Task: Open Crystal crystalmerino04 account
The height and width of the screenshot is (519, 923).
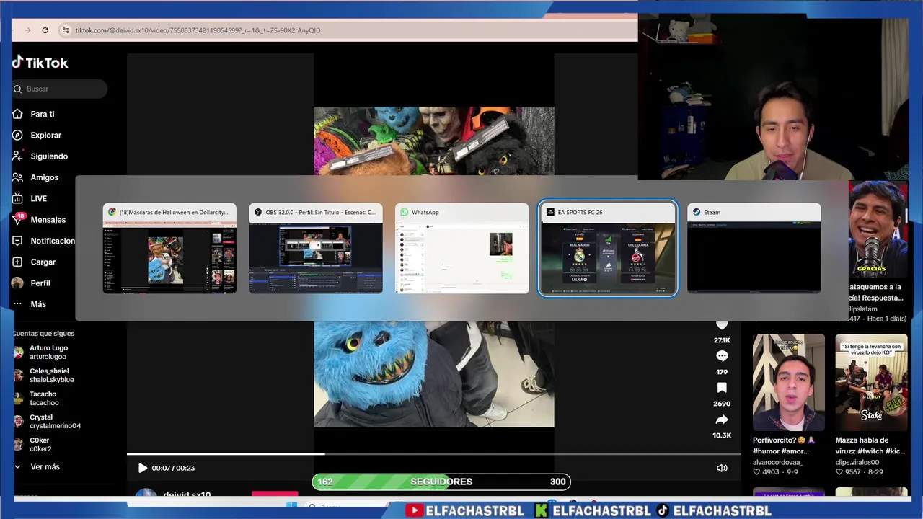Action: 54,422
